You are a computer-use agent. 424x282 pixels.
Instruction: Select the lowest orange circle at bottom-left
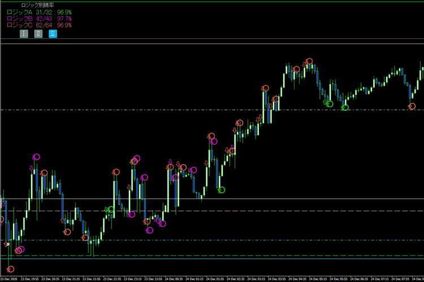(x=11, y=269)
